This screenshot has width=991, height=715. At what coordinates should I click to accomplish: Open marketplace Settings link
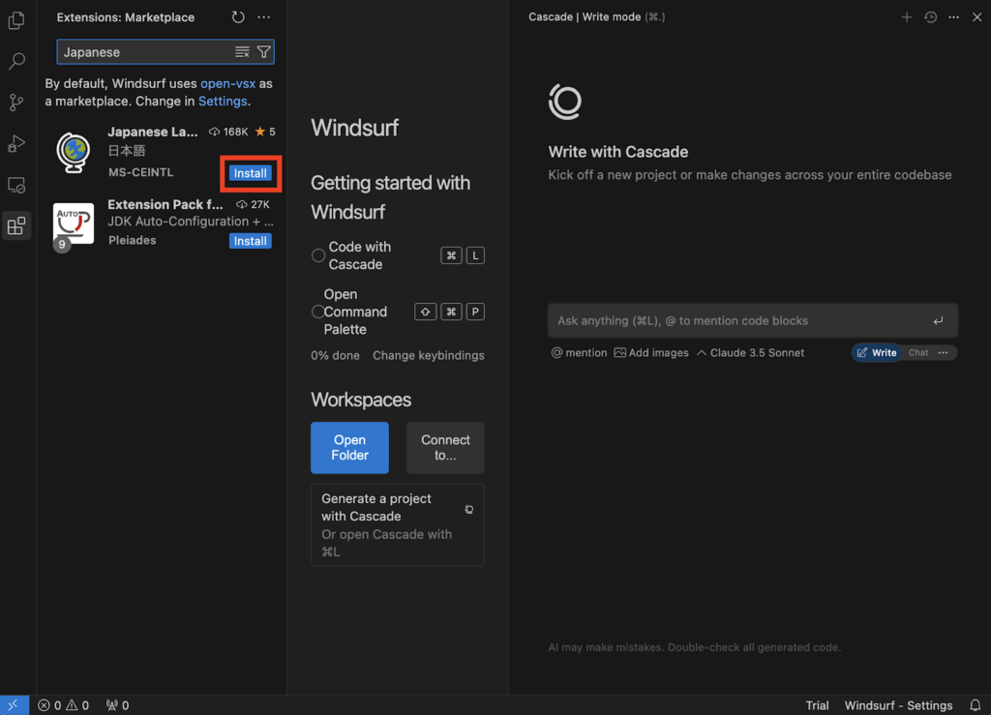pos(223,101)
